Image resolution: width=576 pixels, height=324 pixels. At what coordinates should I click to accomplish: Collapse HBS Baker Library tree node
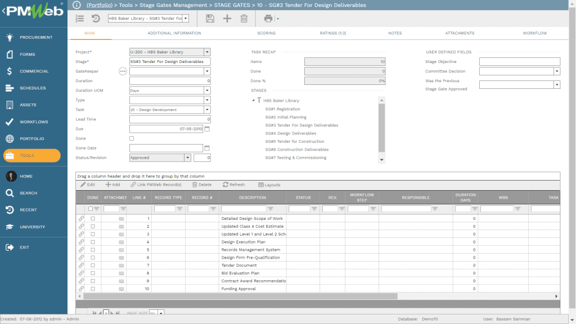coord(253,100)
